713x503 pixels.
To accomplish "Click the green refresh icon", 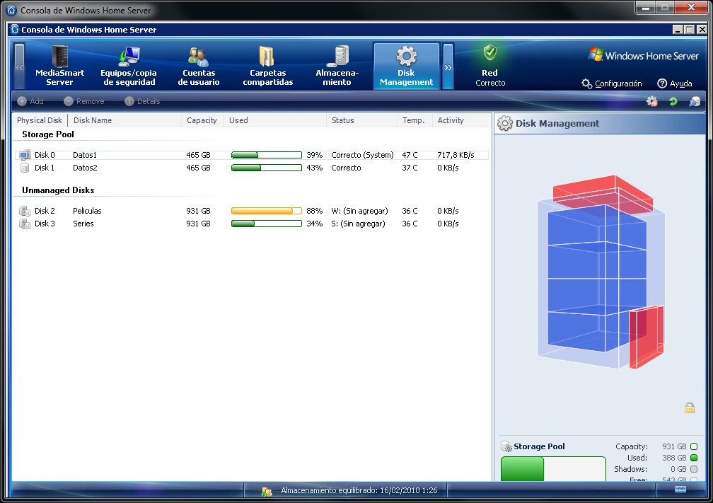I will click(x=673, y=102).
